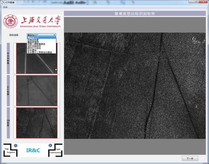Click the 红外图像 vertical label bar
The height and width of the screenshot is (164, 209).
coord(8,91)
